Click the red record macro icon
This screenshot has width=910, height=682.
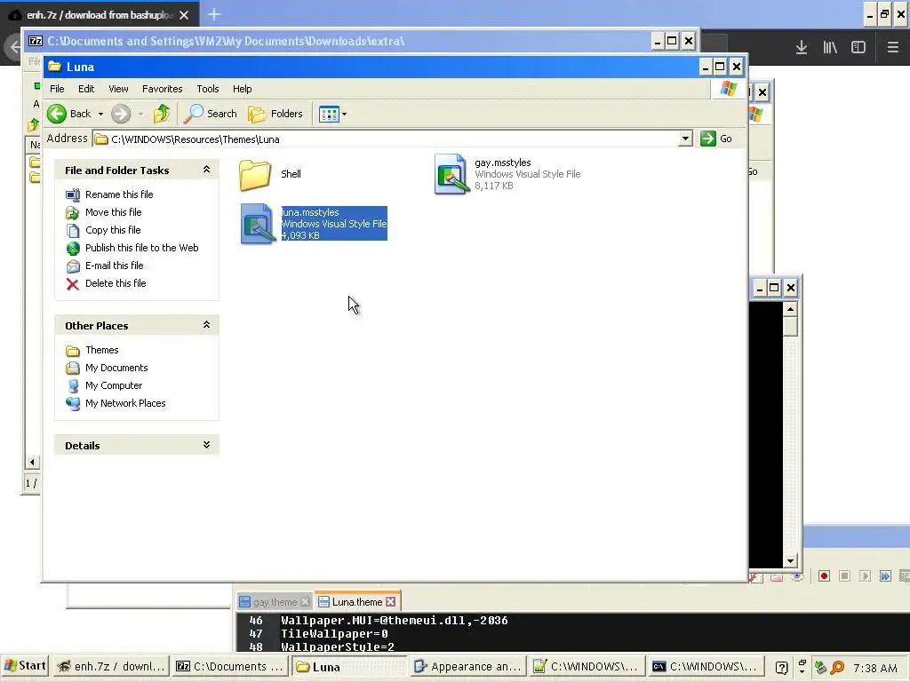[824, 575]
